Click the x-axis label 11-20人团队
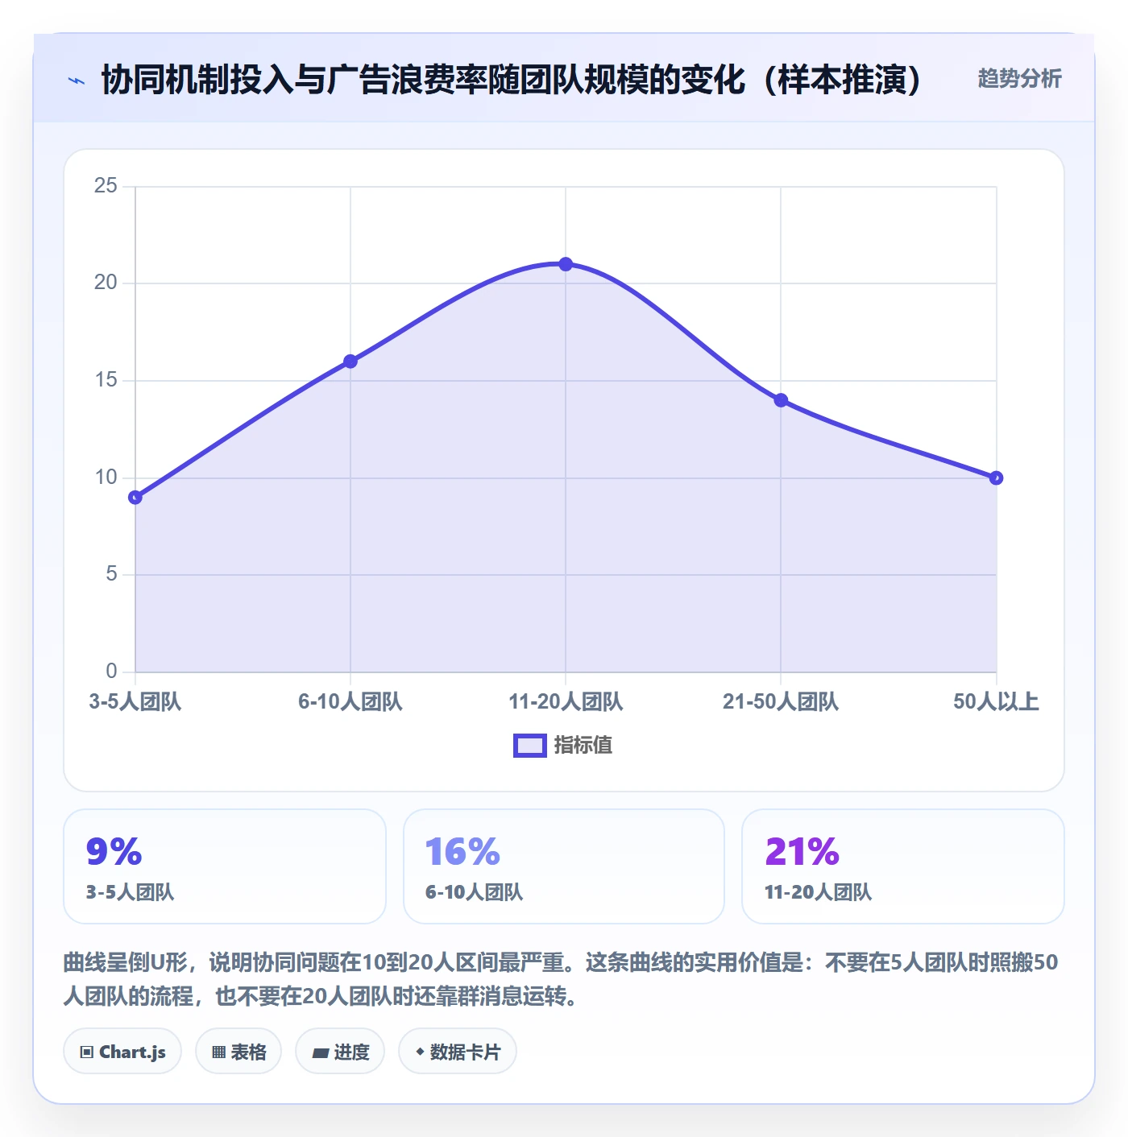 [x=566, y=701]
